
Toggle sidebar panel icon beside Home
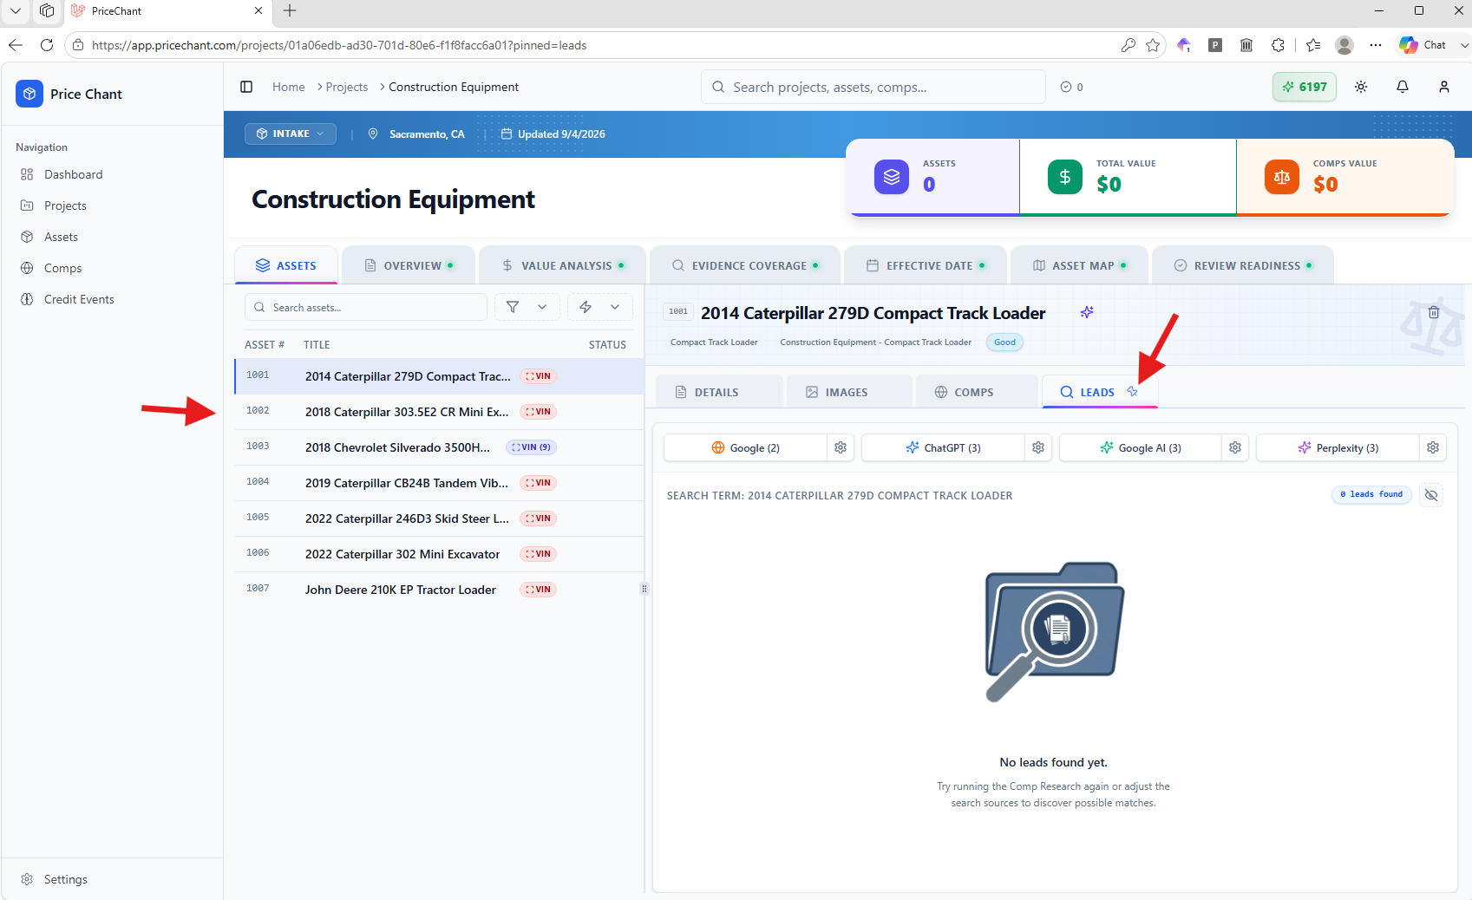coord(246,87)
